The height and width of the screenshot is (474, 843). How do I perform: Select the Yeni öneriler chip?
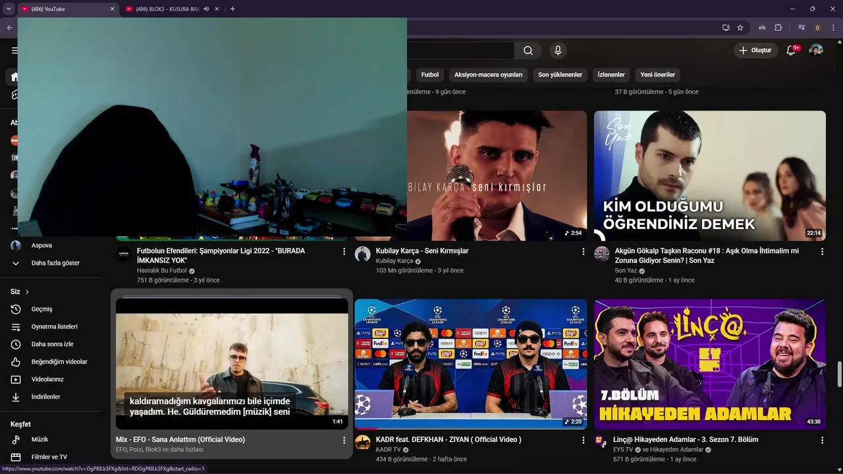point(657,75)
